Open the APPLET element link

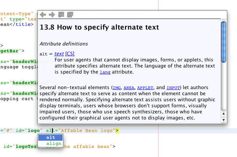(x=145, y=88)
